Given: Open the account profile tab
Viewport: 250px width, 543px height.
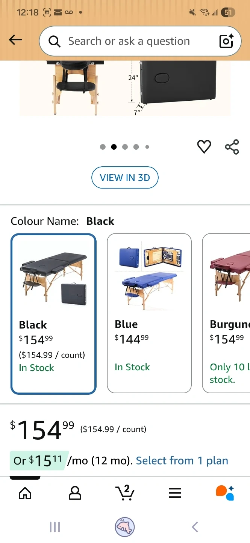Looking at the screenshot, I should tap(75, 493).
